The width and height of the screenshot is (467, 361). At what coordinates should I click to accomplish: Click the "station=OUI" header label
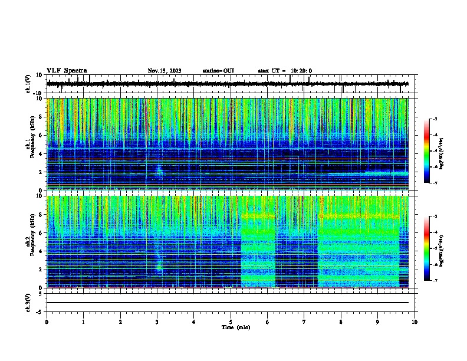[218, 71]
